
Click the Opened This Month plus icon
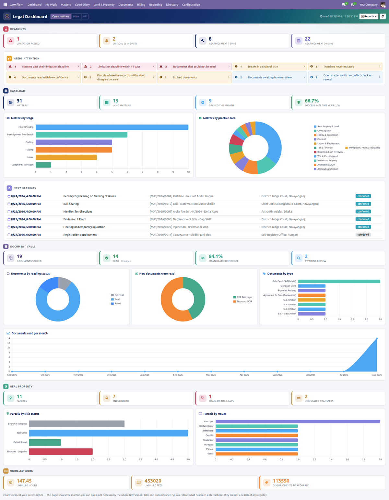click(x=203, y=103)
